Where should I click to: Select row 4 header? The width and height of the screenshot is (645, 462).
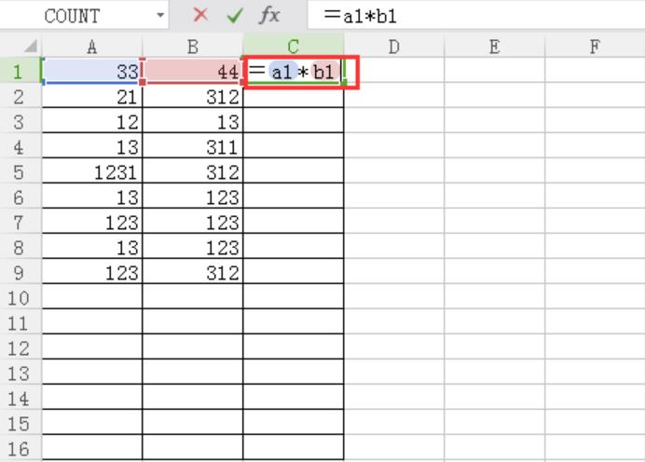(21, 145)
